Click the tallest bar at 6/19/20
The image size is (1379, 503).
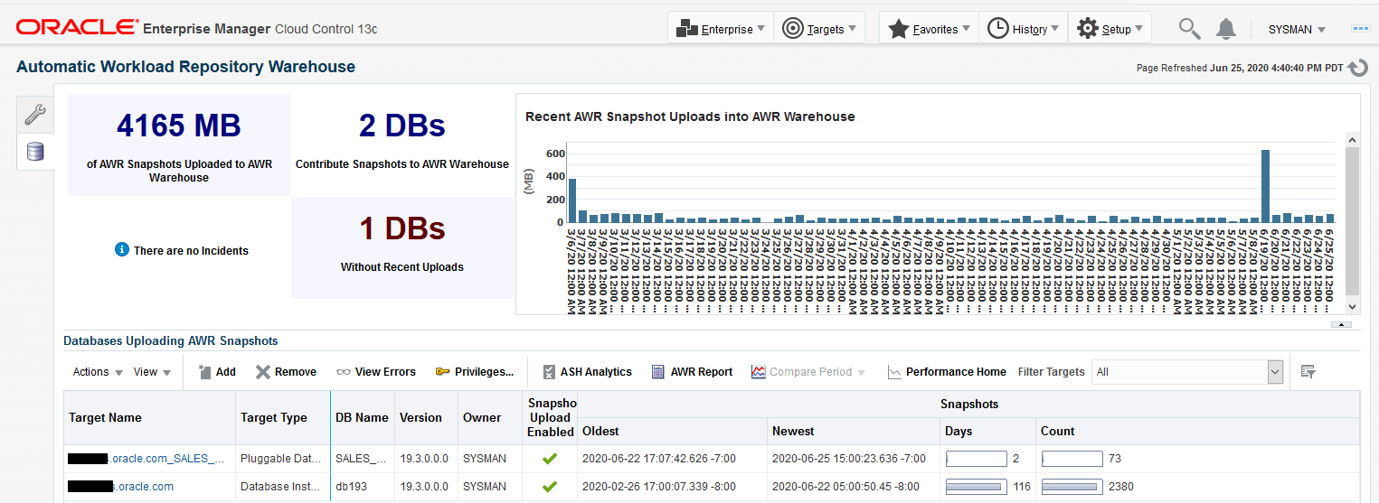(x=1265, y=186)
